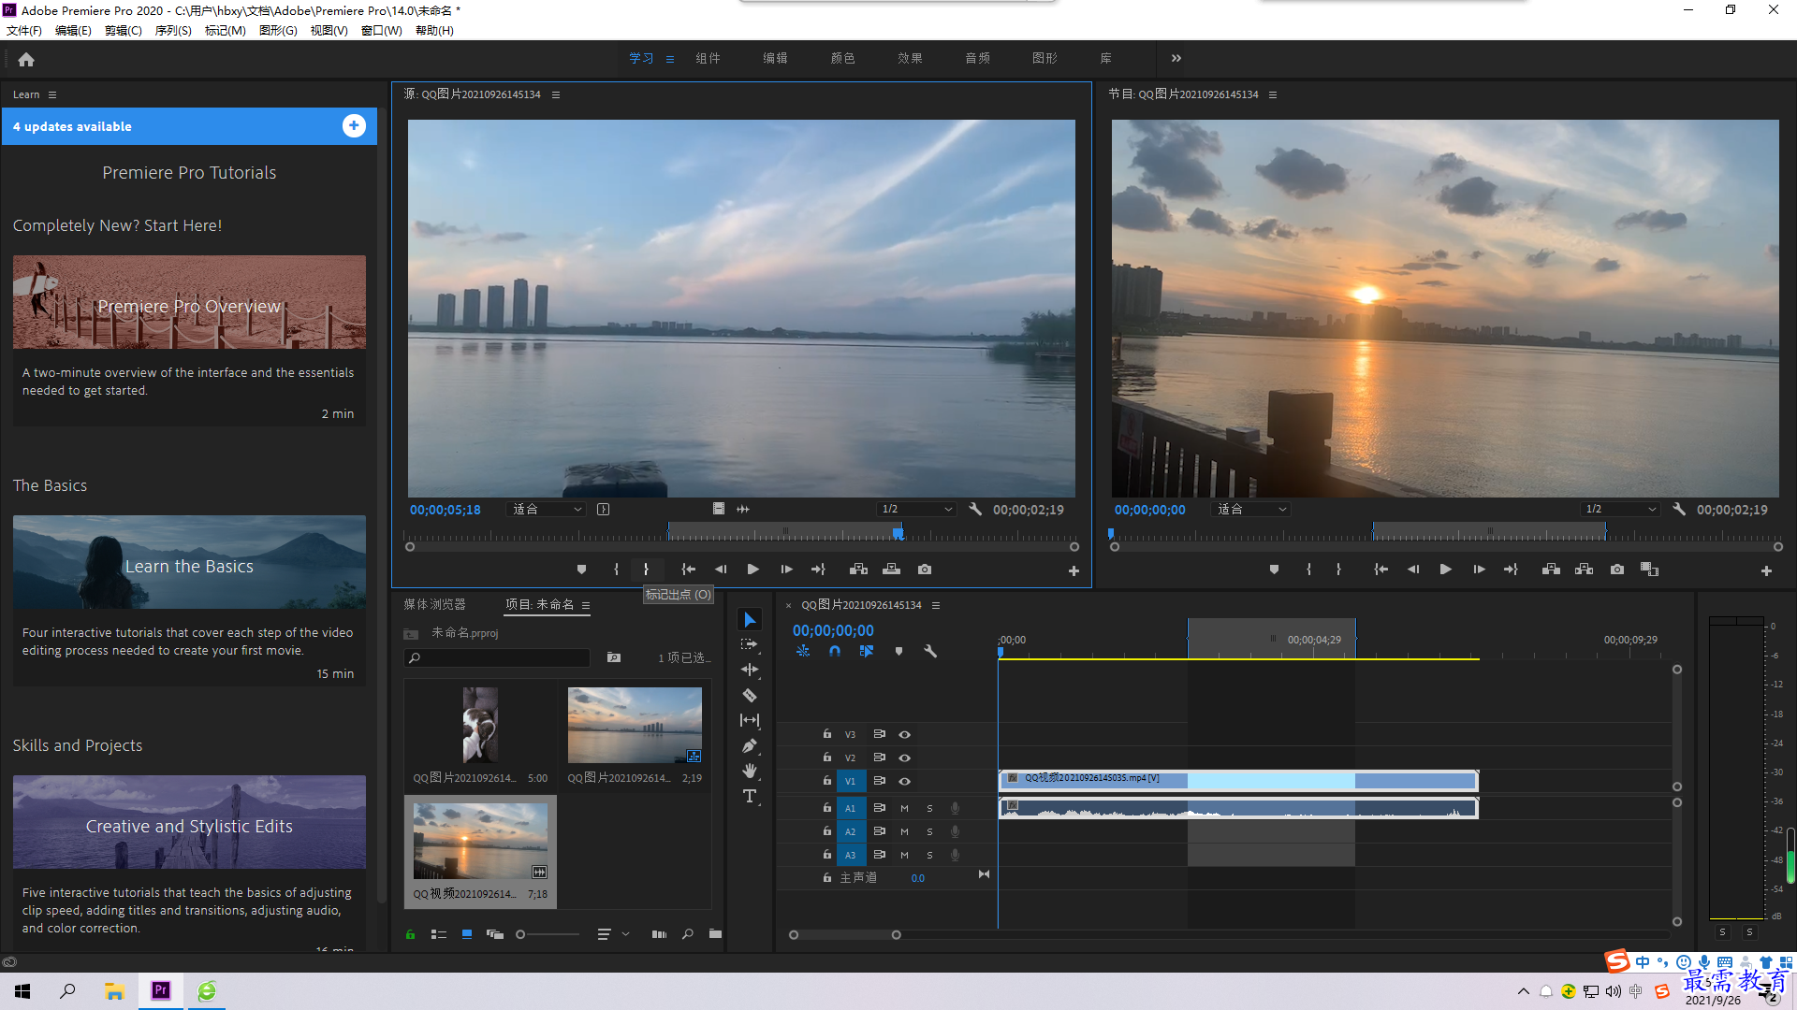The height and width of the screenshot is (1010, 1797).
Task: Select the Ripple Edit tool
Action: [x=750, y=670]
